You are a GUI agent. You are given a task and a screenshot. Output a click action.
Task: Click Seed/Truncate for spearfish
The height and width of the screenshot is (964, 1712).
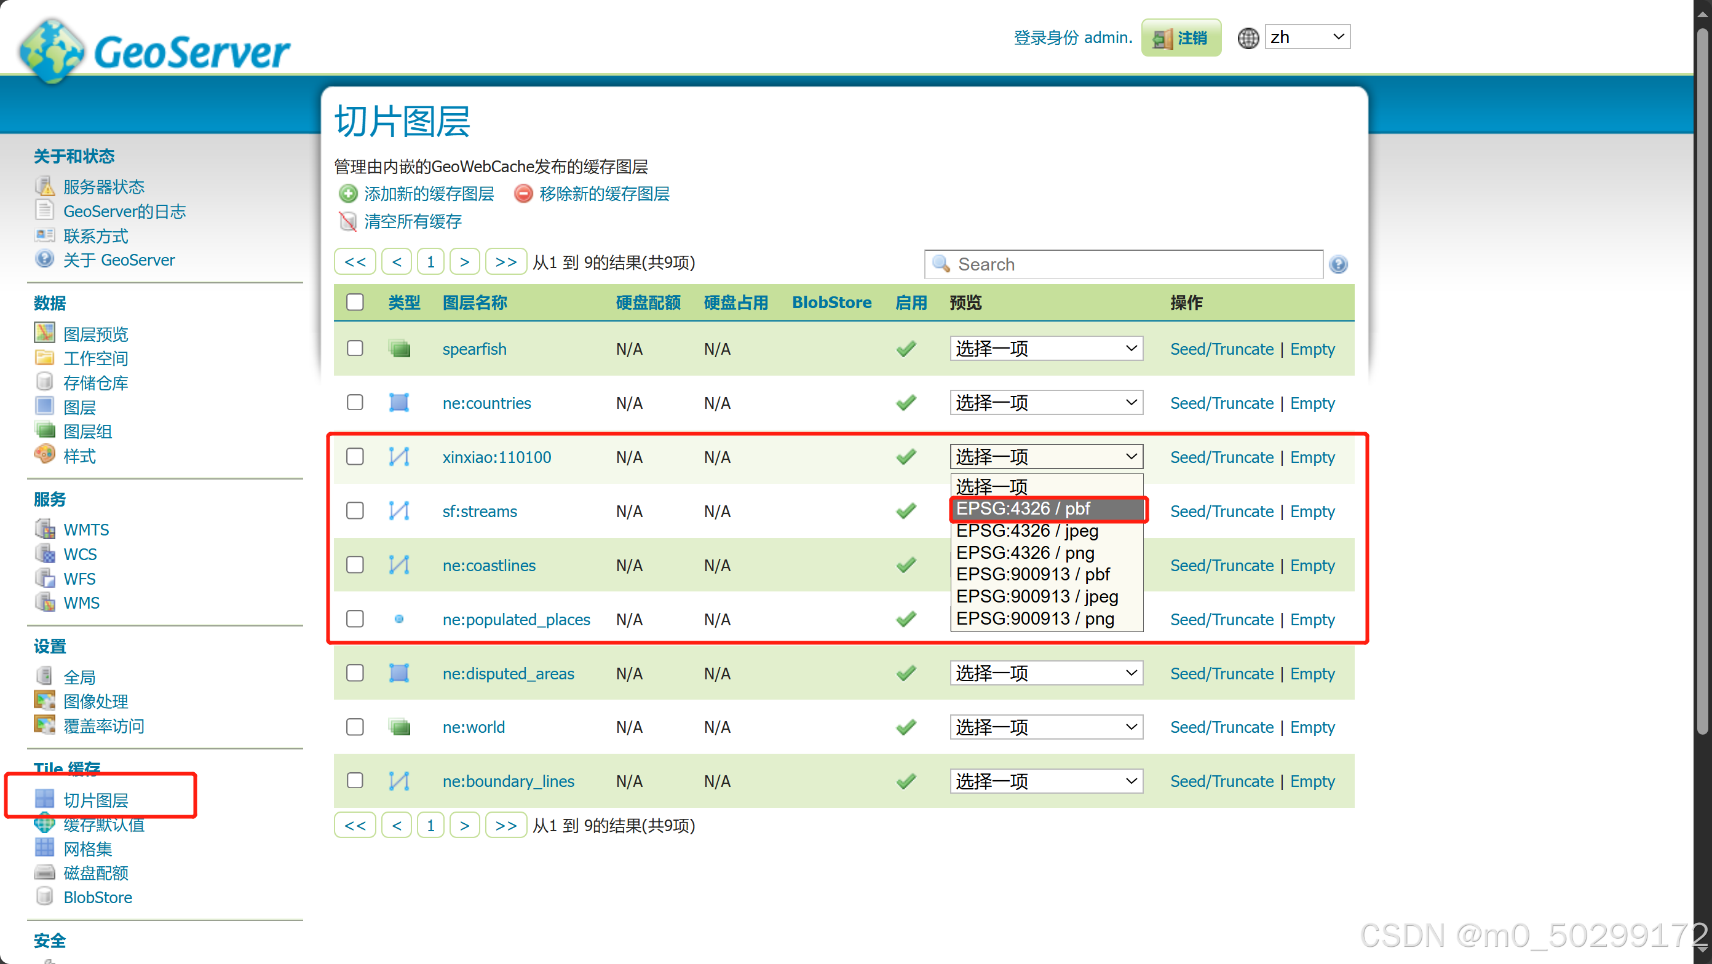[1221, 349]
